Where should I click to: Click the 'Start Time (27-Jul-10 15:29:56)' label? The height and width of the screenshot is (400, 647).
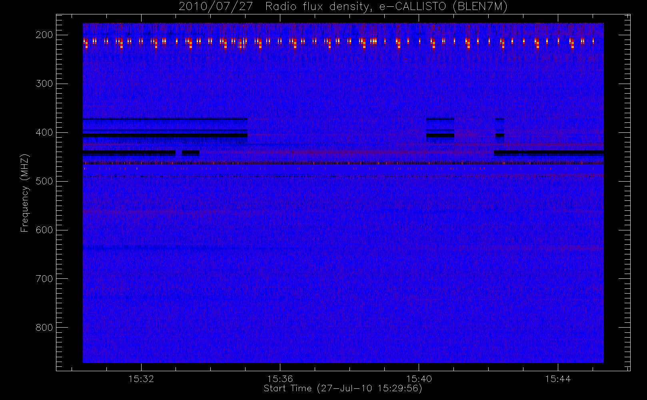pyautogui.click(x=343, y=388)
